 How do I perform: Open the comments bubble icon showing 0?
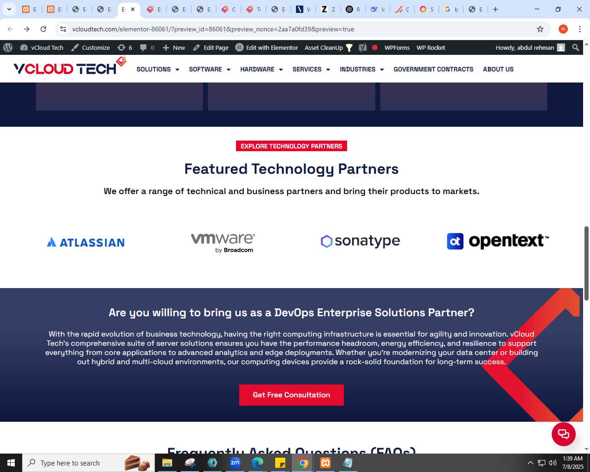coord(147,47)
